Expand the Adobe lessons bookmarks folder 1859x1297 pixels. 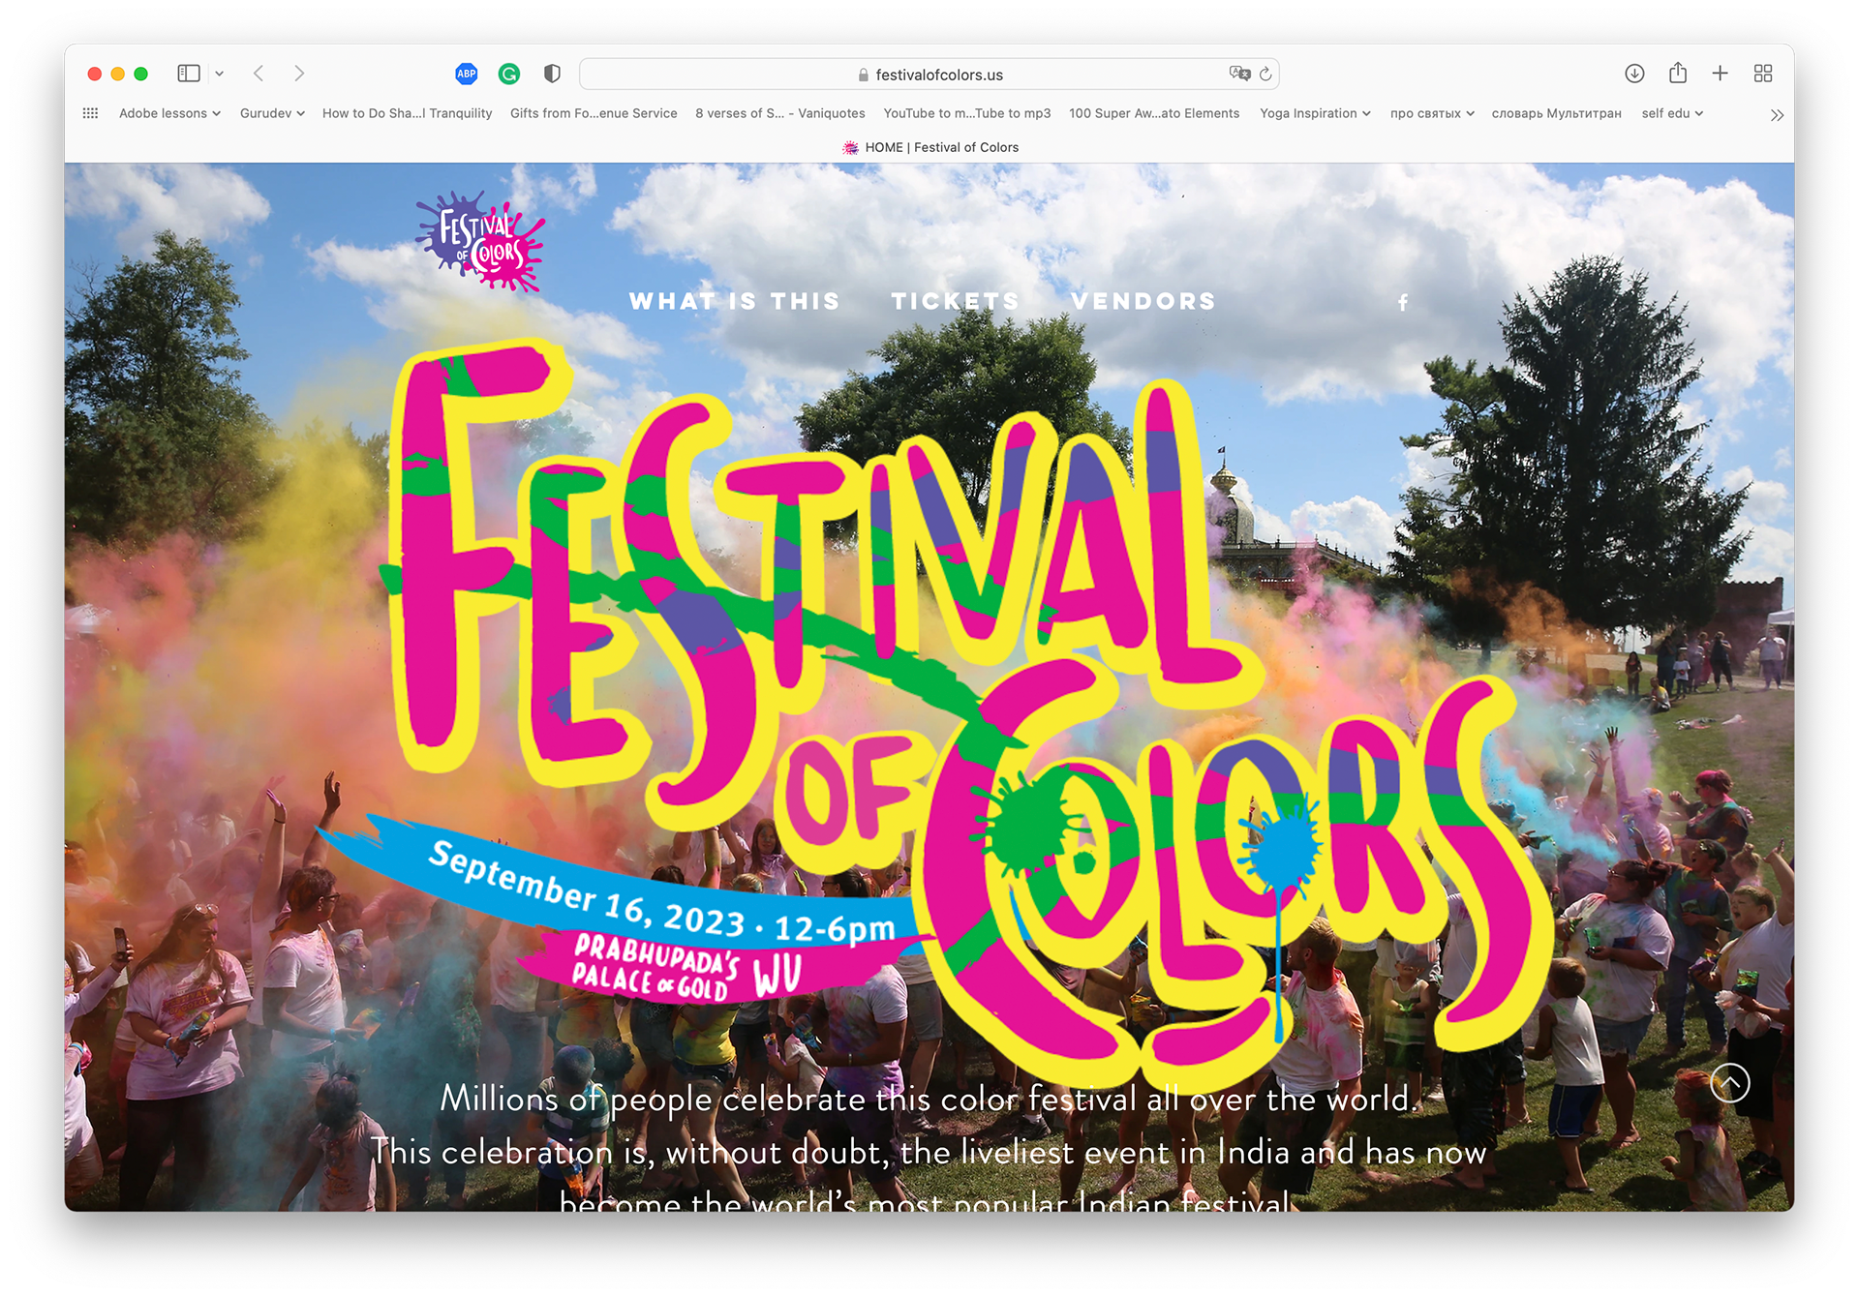(169, 113)
